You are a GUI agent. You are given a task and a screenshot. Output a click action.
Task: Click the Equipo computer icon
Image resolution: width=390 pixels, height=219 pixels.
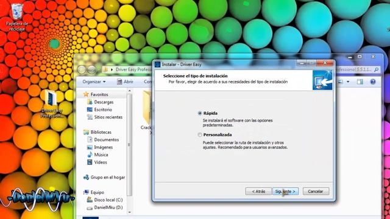(x=86, y=192)
